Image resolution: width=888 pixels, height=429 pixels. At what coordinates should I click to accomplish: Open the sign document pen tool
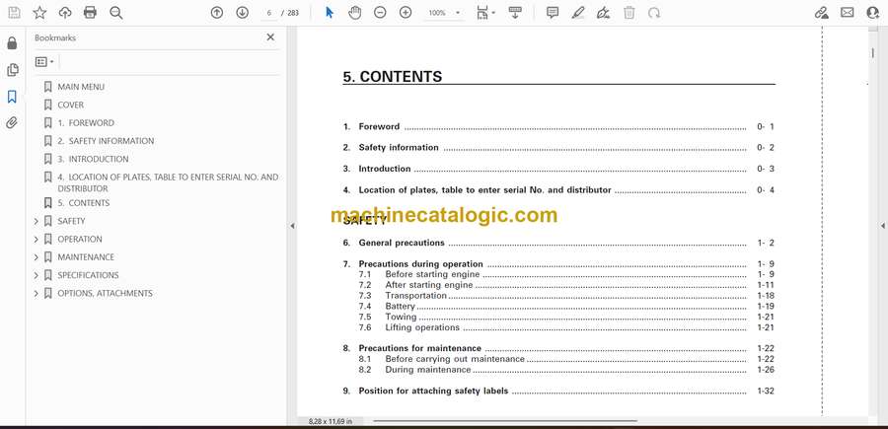[603, 13]
